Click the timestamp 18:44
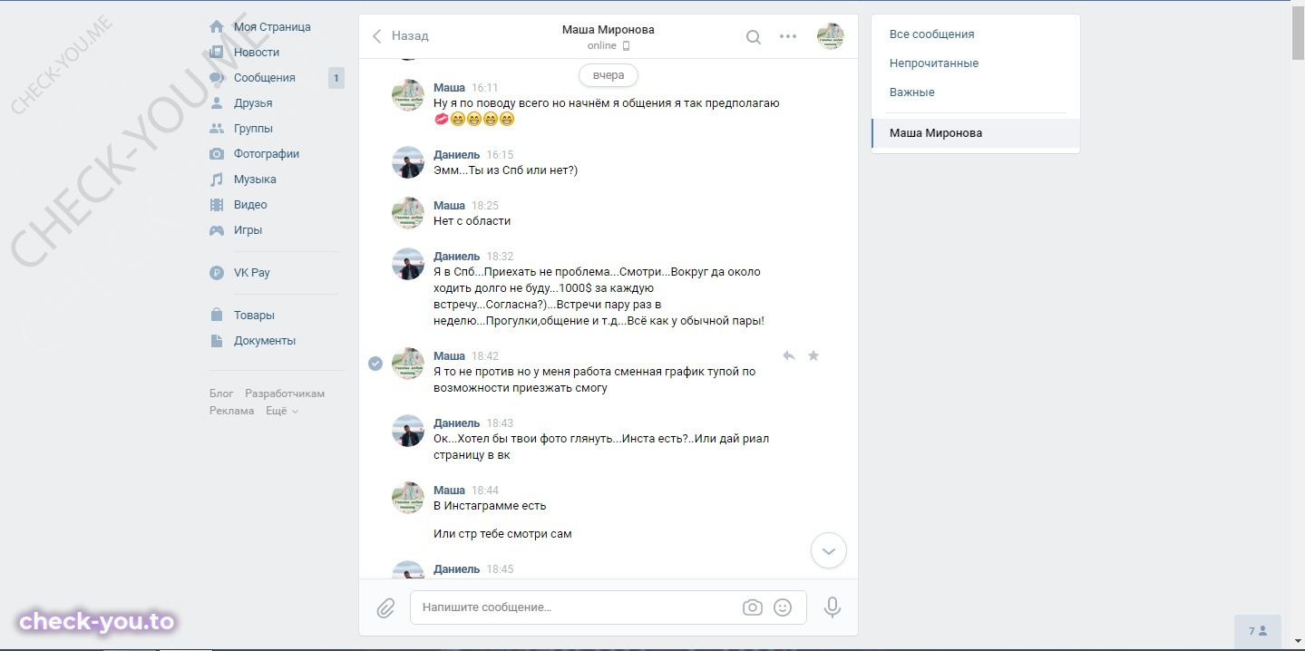This screenshot has width=1305, height=651. [x=485, y=491]
